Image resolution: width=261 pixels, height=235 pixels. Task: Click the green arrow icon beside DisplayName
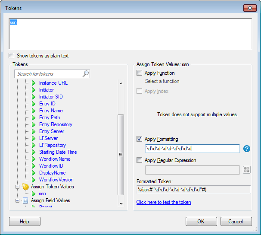(x=34, y=173)
